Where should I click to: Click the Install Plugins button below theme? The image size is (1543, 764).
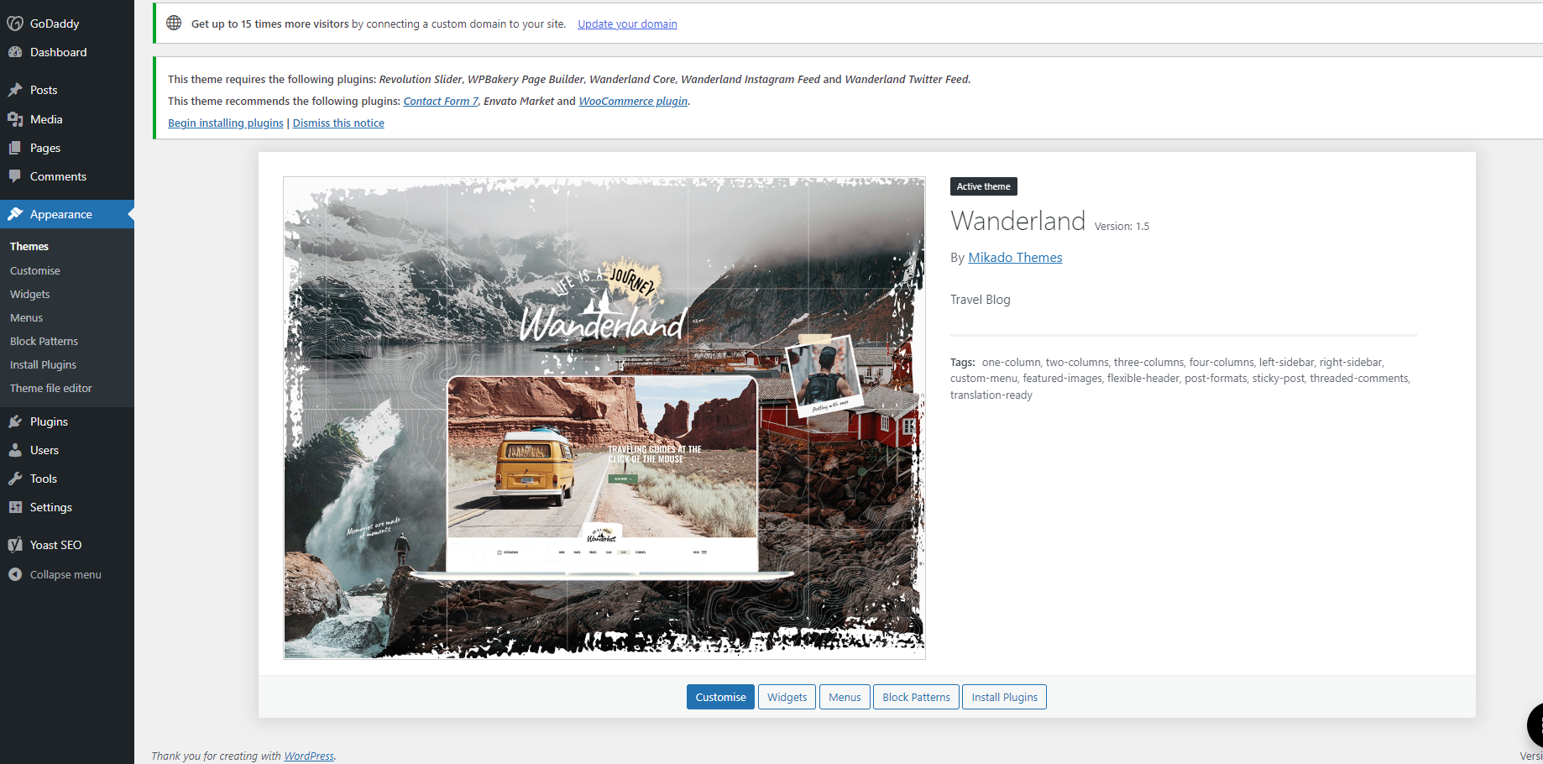[1004, 697]
